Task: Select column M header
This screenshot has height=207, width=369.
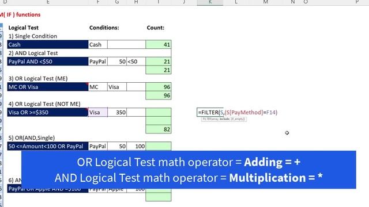Action: [266, 2]
